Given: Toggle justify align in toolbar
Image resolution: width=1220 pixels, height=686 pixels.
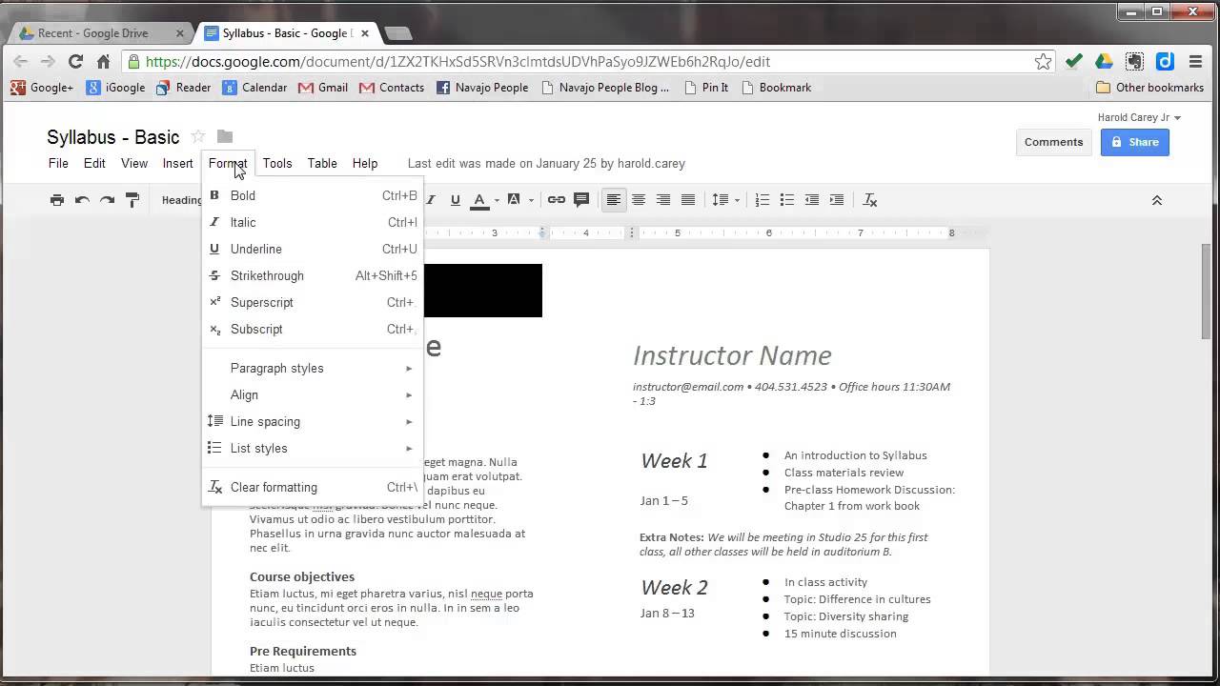Looking at the screenshot, I should (x=688, y=200).
